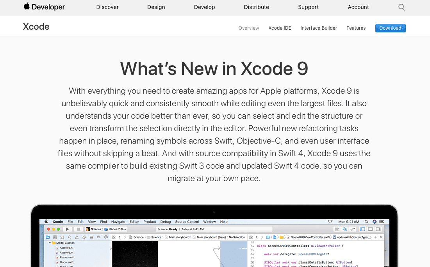Click the Siri icon in the Mac menubar

click(x=375, y=221)
